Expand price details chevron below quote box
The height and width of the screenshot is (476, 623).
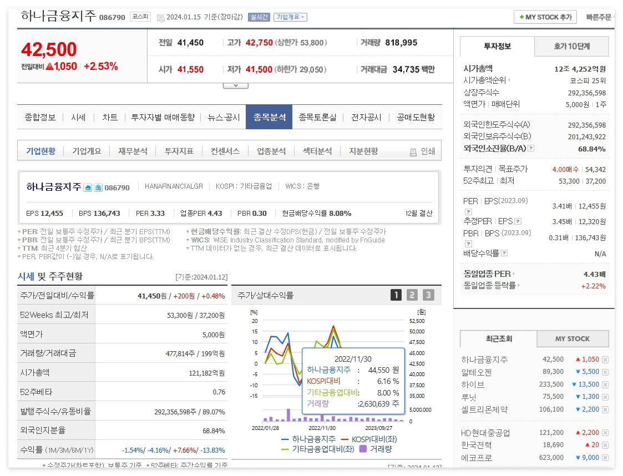(236, 85)
